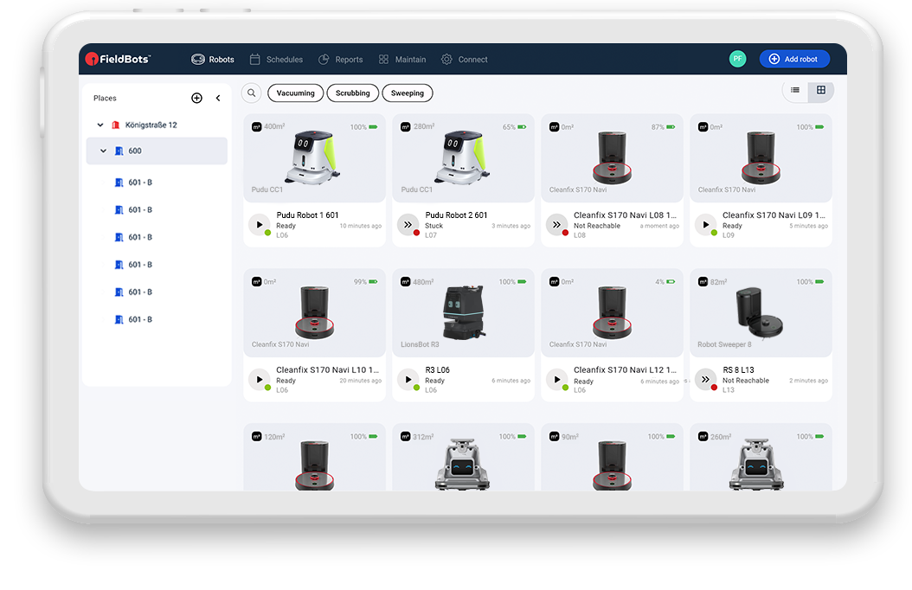This screenshot has width=912, height=590.
Task: Click the 312m² area icon
Action: tap(406, 437)
